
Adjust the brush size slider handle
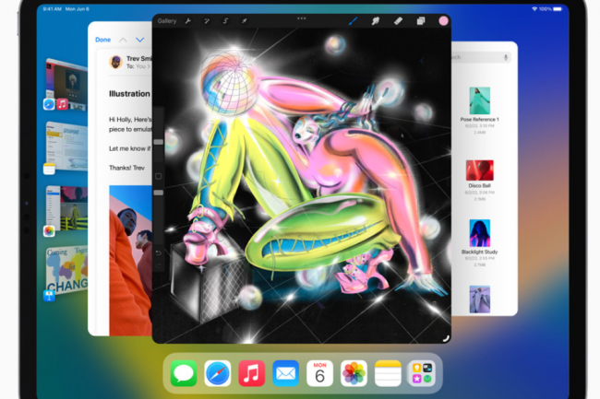click(159, 142)
